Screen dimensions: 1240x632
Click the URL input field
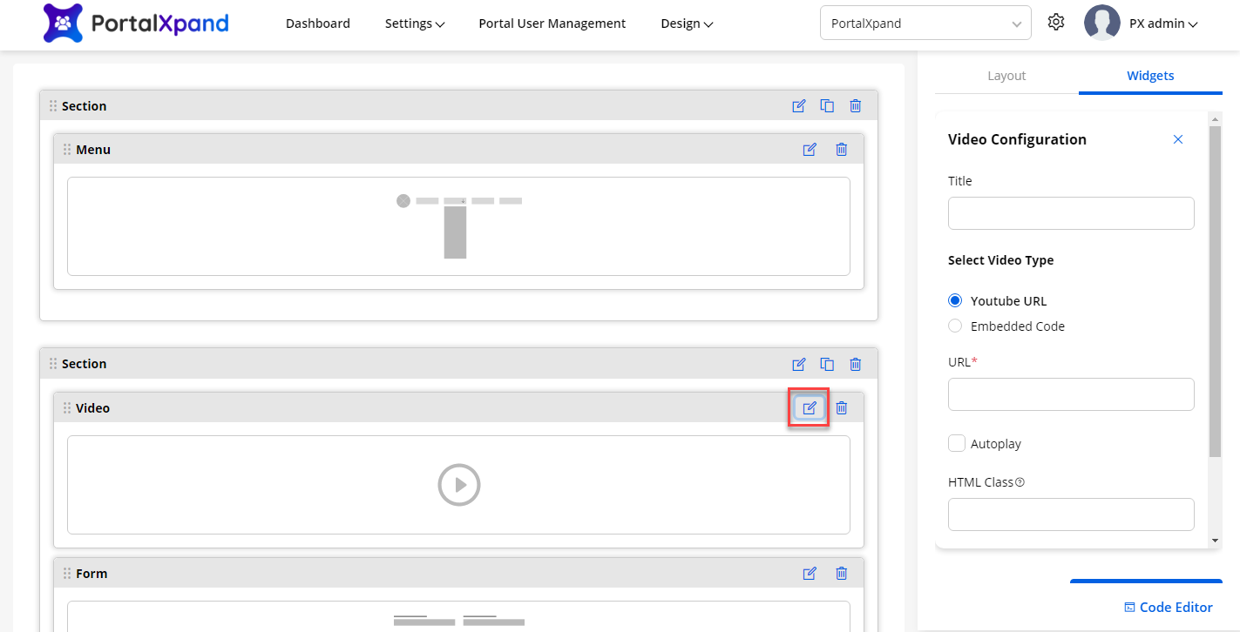(1071, 394)
